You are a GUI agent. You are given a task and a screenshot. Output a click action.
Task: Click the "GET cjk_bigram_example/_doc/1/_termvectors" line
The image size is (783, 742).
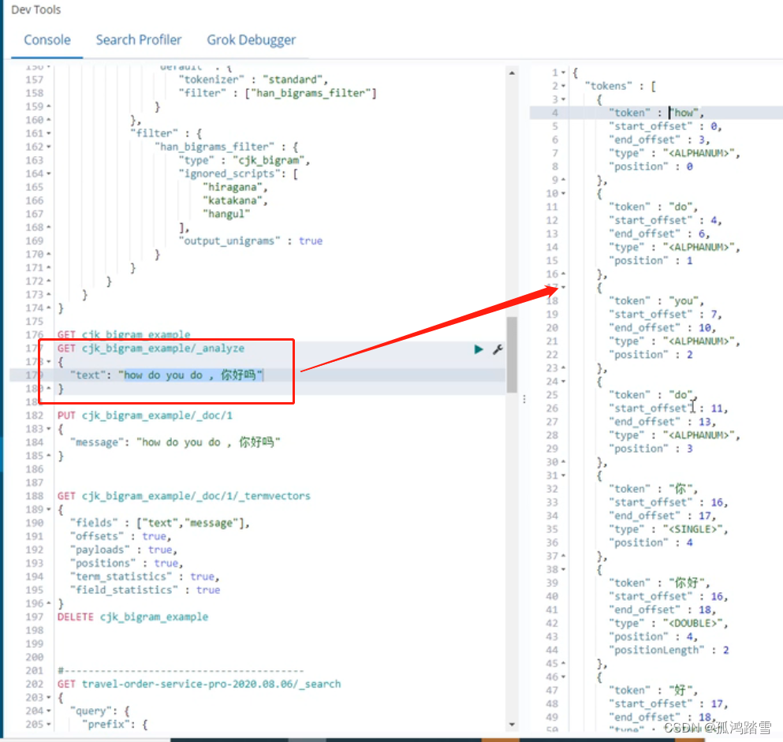tap(184, 496)
